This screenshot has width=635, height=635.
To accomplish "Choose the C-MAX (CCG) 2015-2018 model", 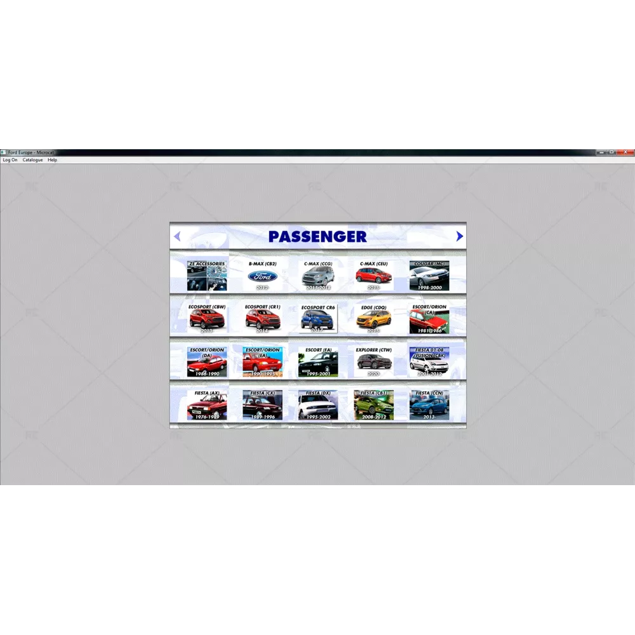I will [x=318, y=276].
